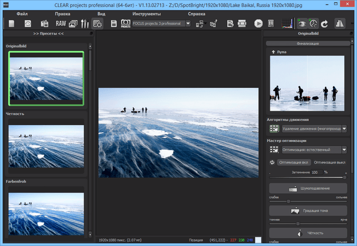Click the RAW module icon in toolbar
Screen dimensions: 357x246
click(61, 23)
